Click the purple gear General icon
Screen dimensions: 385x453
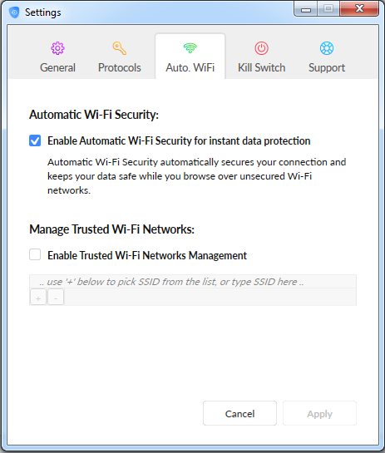pyautogui.click(x=58, y=48)
